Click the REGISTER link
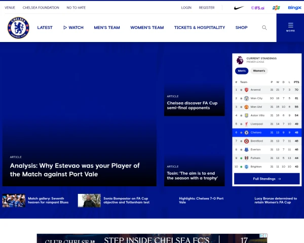 click(x=207, y=8)
